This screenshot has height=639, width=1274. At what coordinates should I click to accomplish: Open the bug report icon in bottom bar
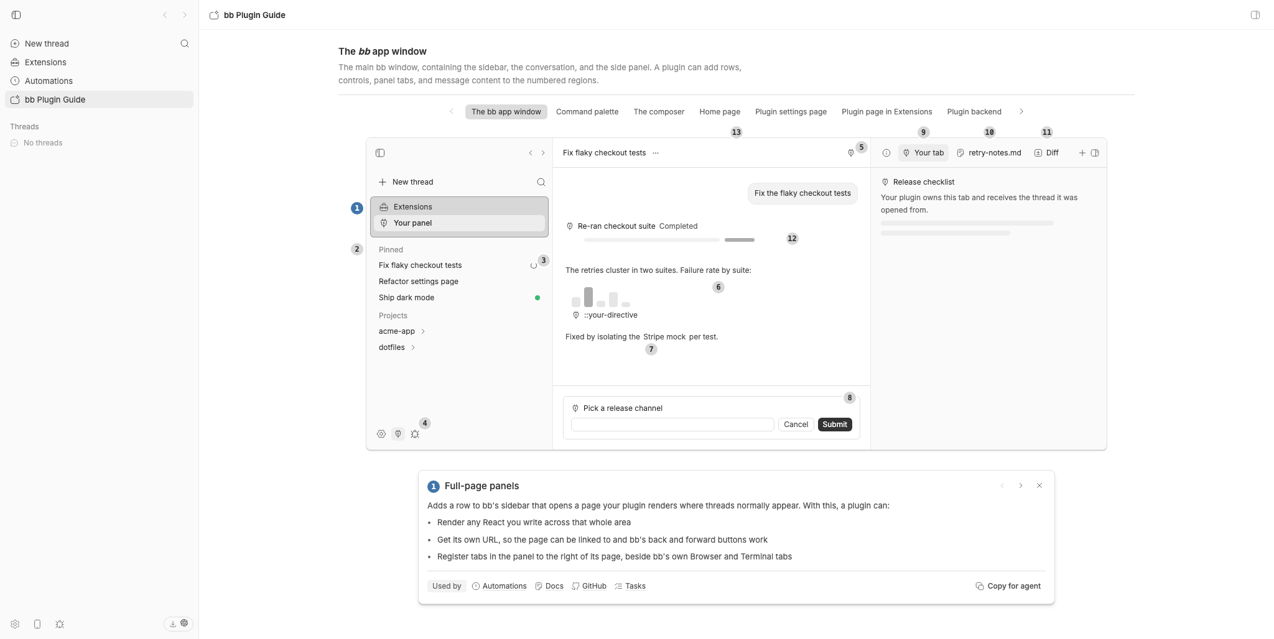click(x=60, y=624)
